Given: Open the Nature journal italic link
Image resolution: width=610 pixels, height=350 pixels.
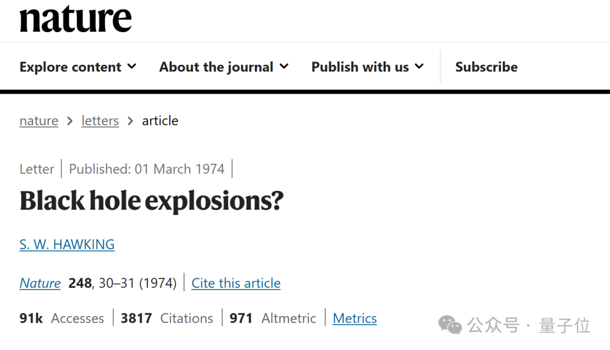Looking at the screenshot, I should pyautogui.click(x=40, y=283).
